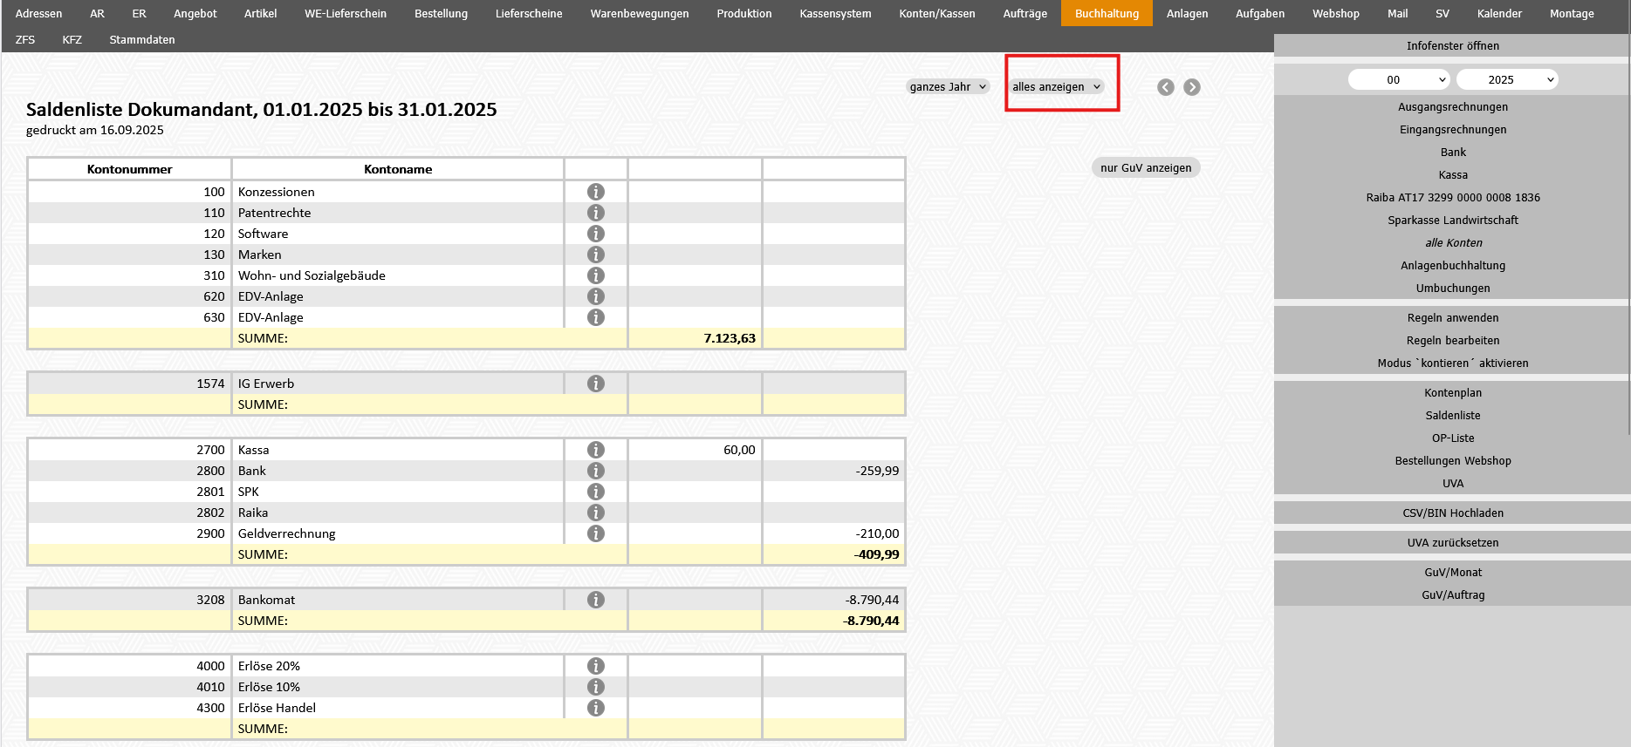Click info icon for Kassa account 2700

tap(596, 450)
